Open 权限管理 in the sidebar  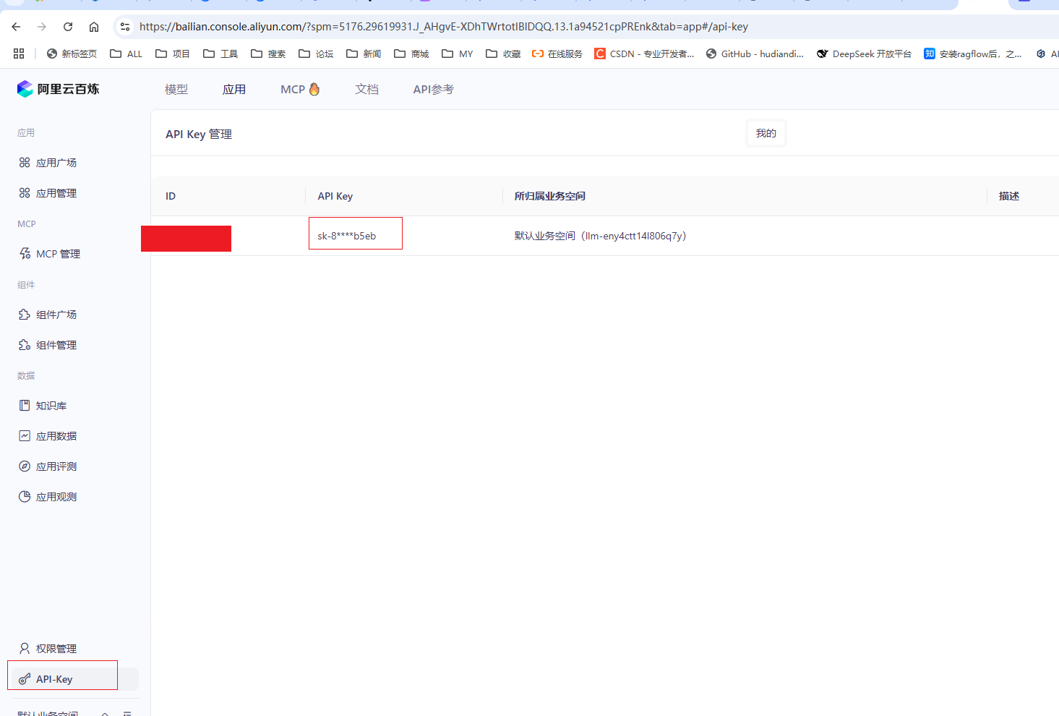56,649
